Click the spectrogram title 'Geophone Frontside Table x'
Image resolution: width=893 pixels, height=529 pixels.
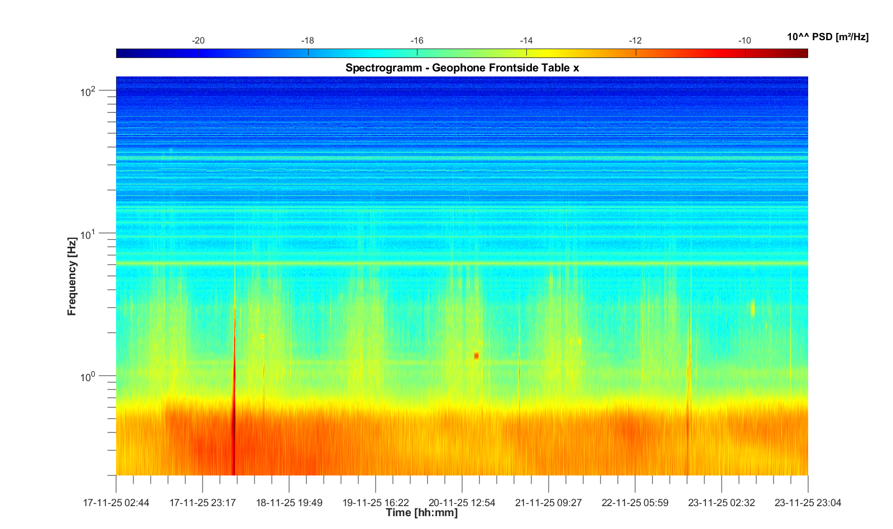click(x=462, y=68)
